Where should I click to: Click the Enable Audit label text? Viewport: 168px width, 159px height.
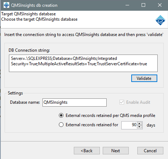pyautogui.click(x=138, y=102)
